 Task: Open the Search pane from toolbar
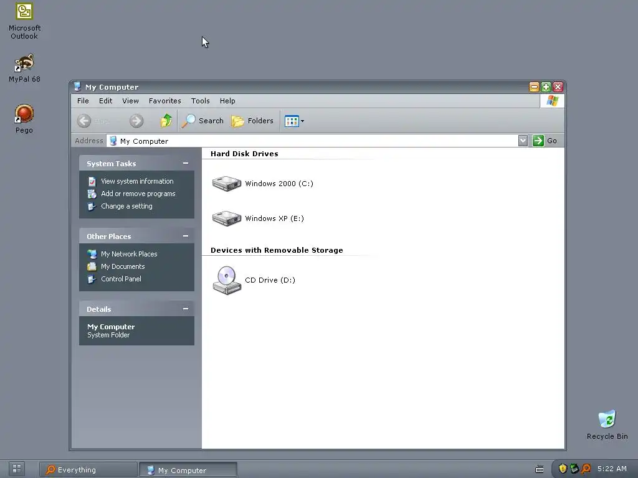click(x=202, y=121)
